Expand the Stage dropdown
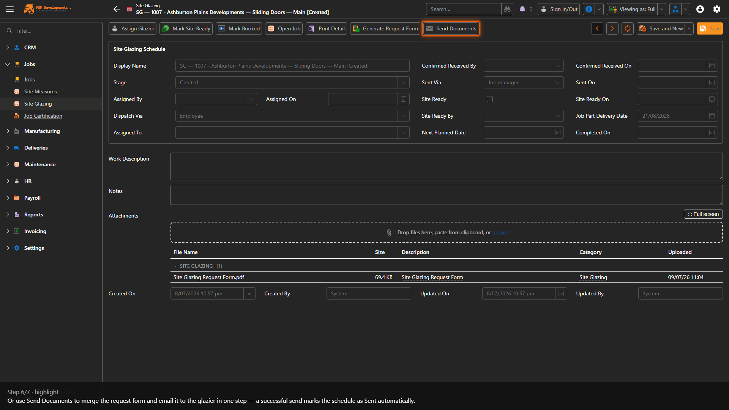This screenshot has width=729, height=410. (404, 82)
